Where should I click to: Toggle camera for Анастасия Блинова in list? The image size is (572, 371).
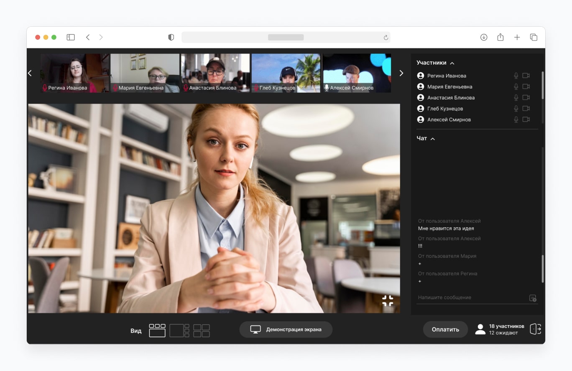point(526,97)
